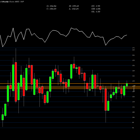This screenshot has height=140, width=140.
Task: Click the 159 price axis label
Action: 134,60
